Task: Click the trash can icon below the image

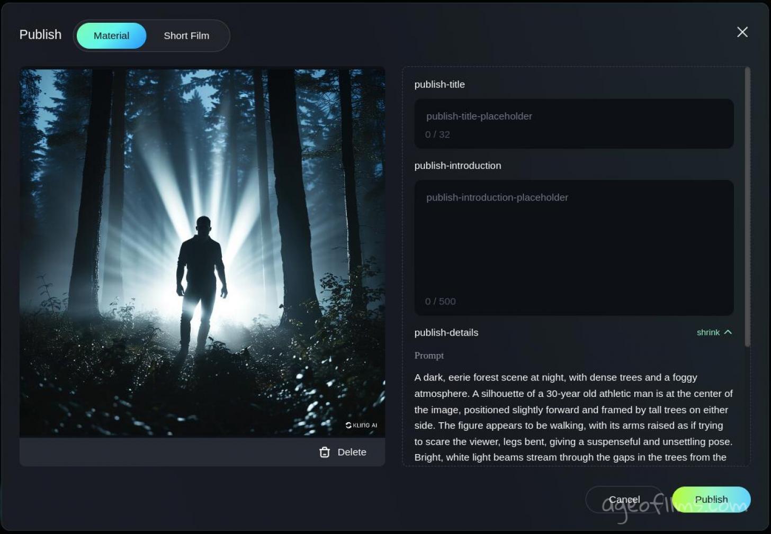Action: tap(325, 452)
